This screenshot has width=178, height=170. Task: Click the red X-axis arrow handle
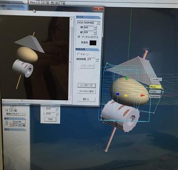142,95
